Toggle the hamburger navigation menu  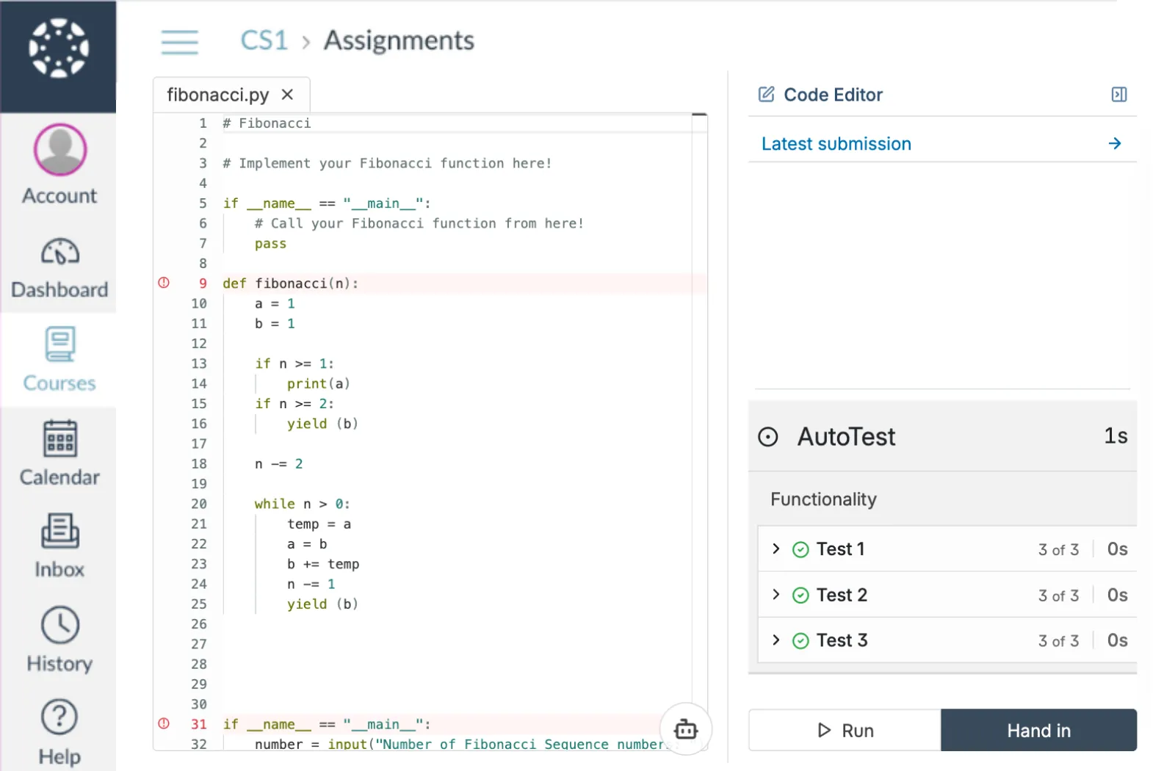click(x=180, y=42)
